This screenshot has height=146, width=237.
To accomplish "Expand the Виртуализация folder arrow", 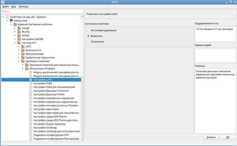I will (x=19, y=54).
